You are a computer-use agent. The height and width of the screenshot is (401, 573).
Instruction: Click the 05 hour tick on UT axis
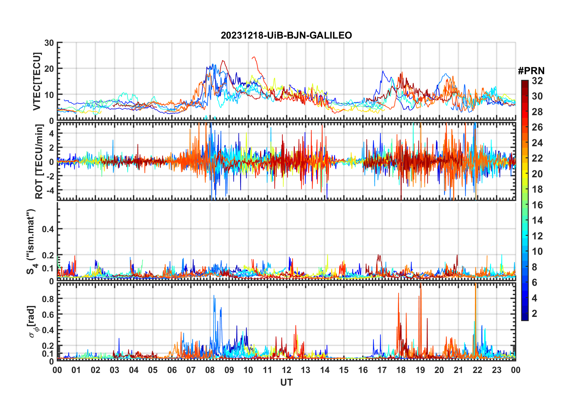click(x=153, y=370)
